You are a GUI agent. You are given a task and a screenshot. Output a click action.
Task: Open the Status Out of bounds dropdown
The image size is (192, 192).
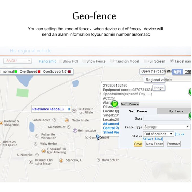point(158,134)
